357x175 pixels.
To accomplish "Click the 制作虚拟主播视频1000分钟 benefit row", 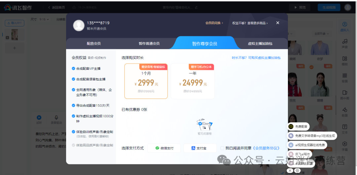I will (93, 119).
